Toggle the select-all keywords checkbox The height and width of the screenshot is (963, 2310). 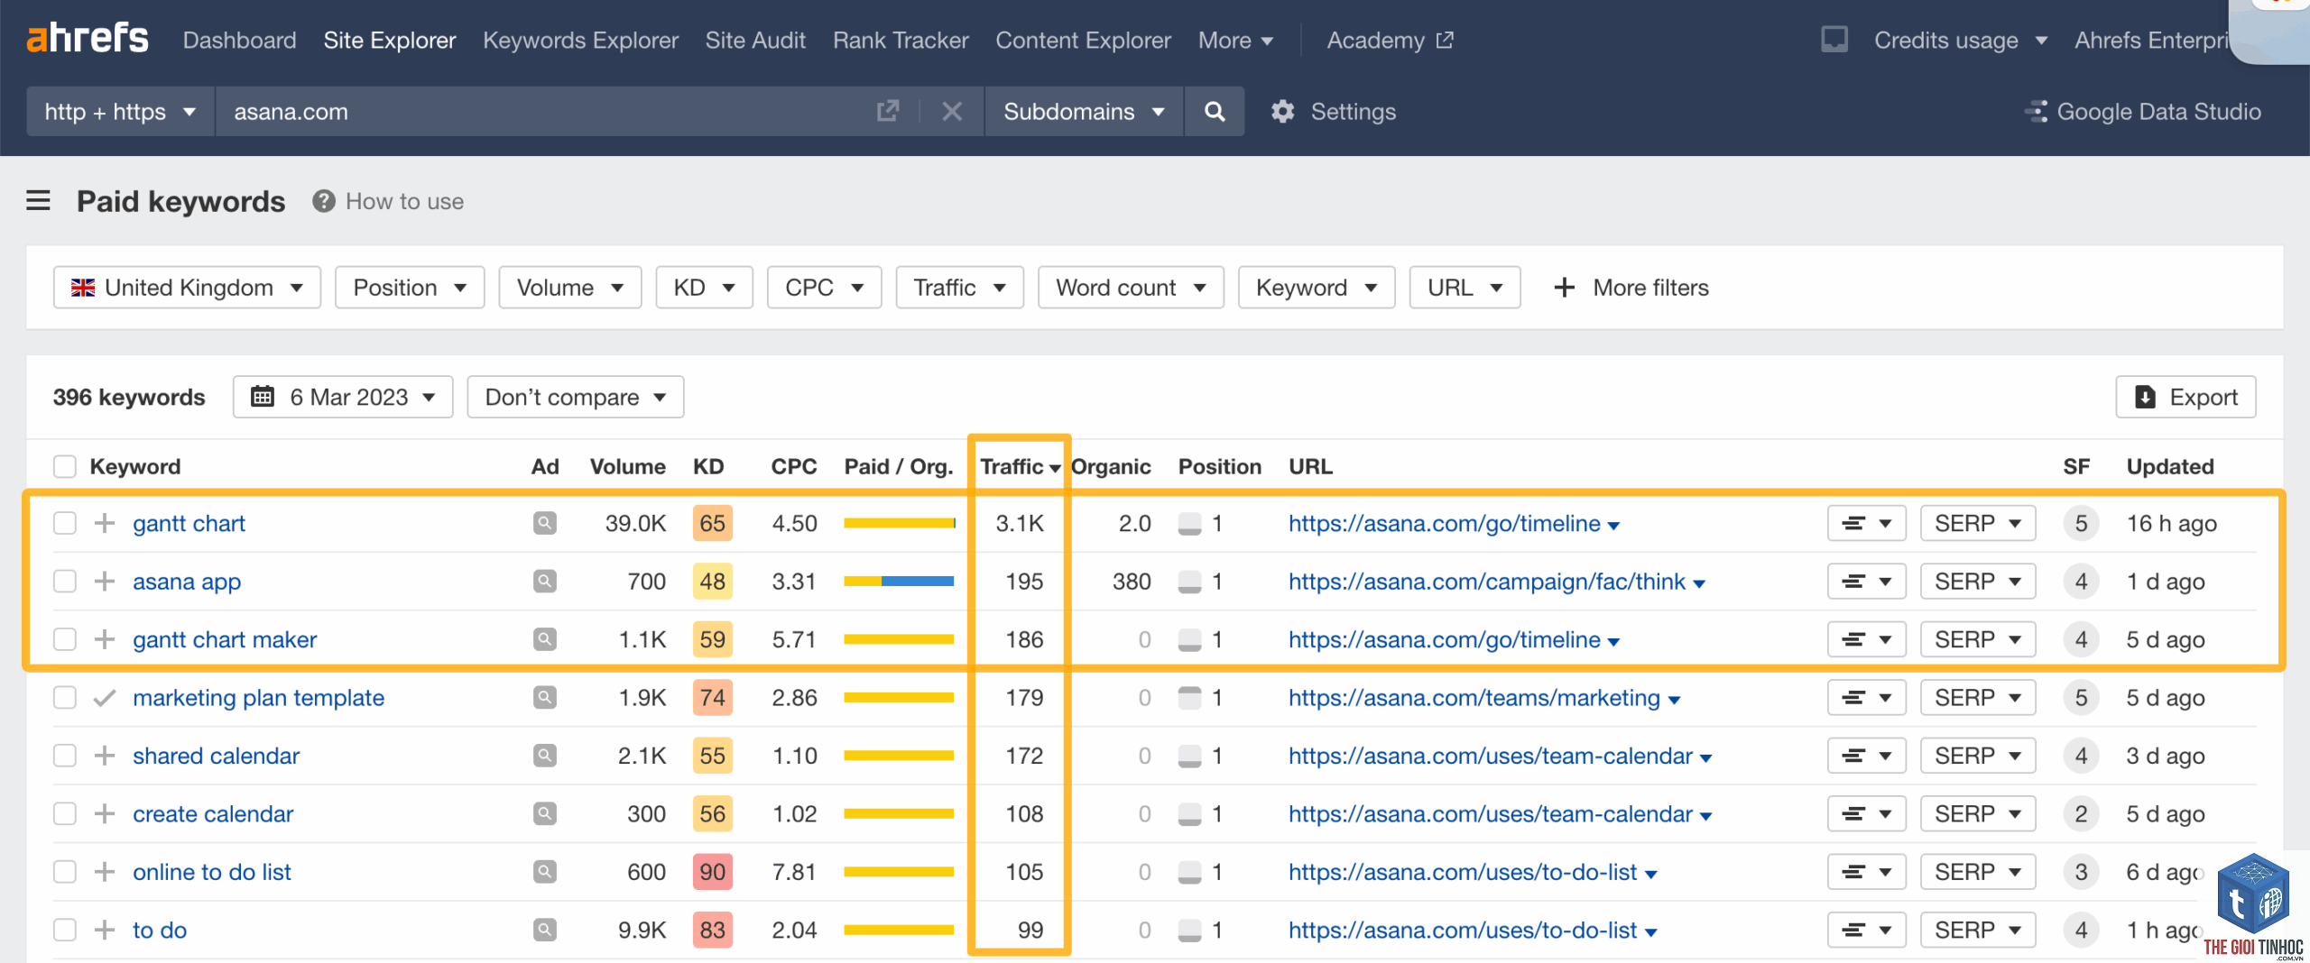[65, 466]
